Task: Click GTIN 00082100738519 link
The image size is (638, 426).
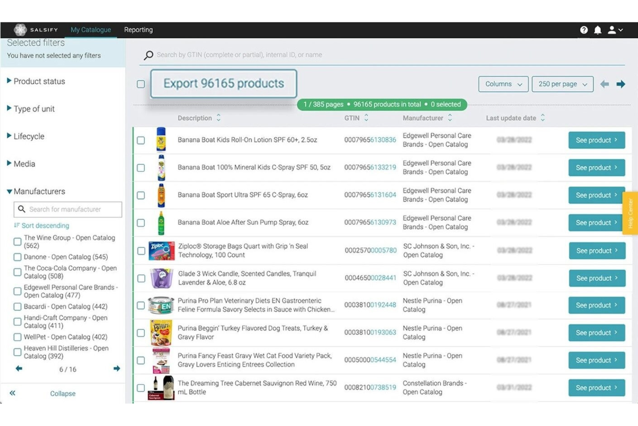Action: [370, 388]
